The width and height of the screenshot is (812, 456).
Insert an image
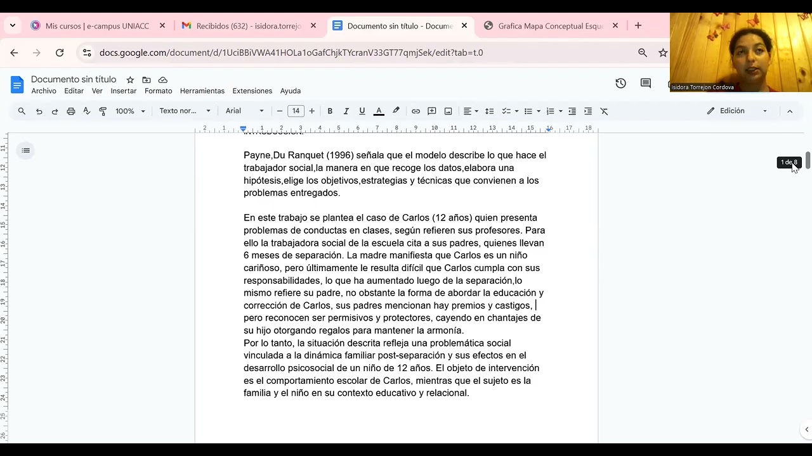448,111
